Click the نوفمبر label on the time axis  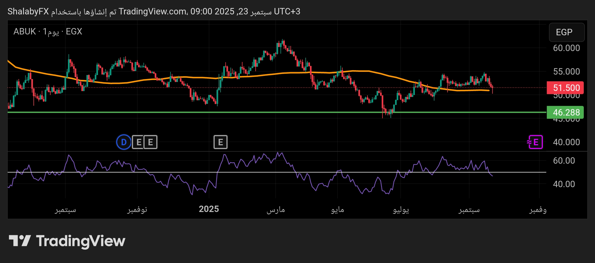[x=137, y=210]
